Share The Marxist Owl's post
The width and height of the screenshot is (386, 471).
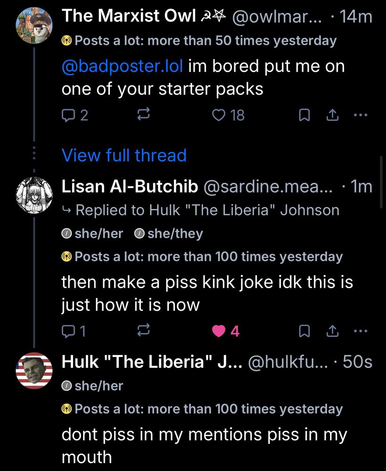(332, 114)
